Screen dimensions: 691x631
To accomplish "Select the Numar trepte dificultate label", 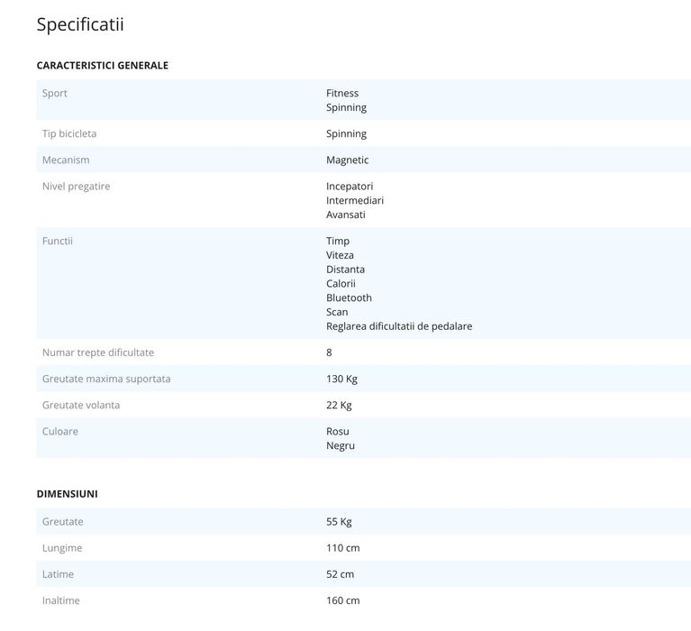I will [97, 352].
